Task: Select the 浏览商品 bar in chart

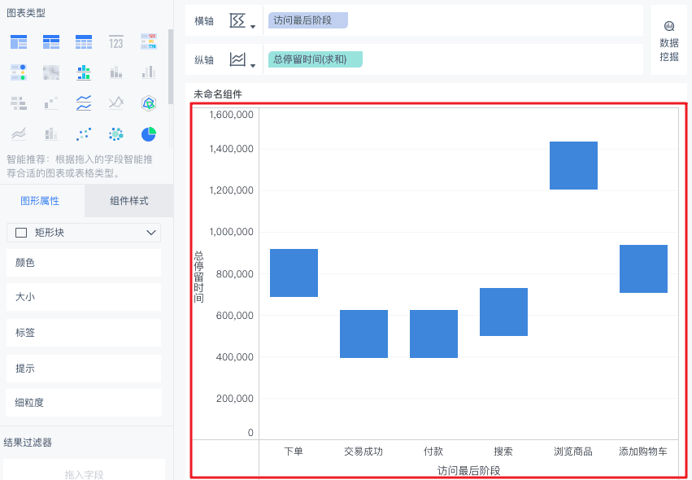Action: click(x=574, y=166)
